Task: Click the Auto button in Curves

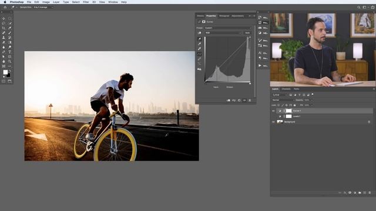Action: pos(247,33)
